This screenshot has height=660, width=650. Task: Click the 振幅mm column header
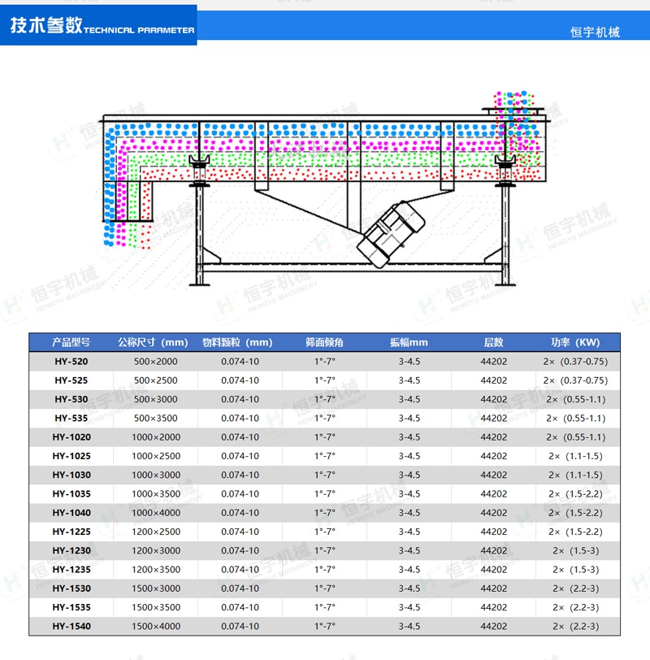click(x=409, y=342)
